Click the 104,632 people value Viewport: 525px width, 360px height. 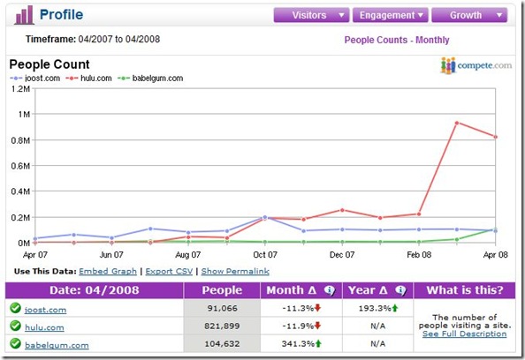(x=223, y=343)
